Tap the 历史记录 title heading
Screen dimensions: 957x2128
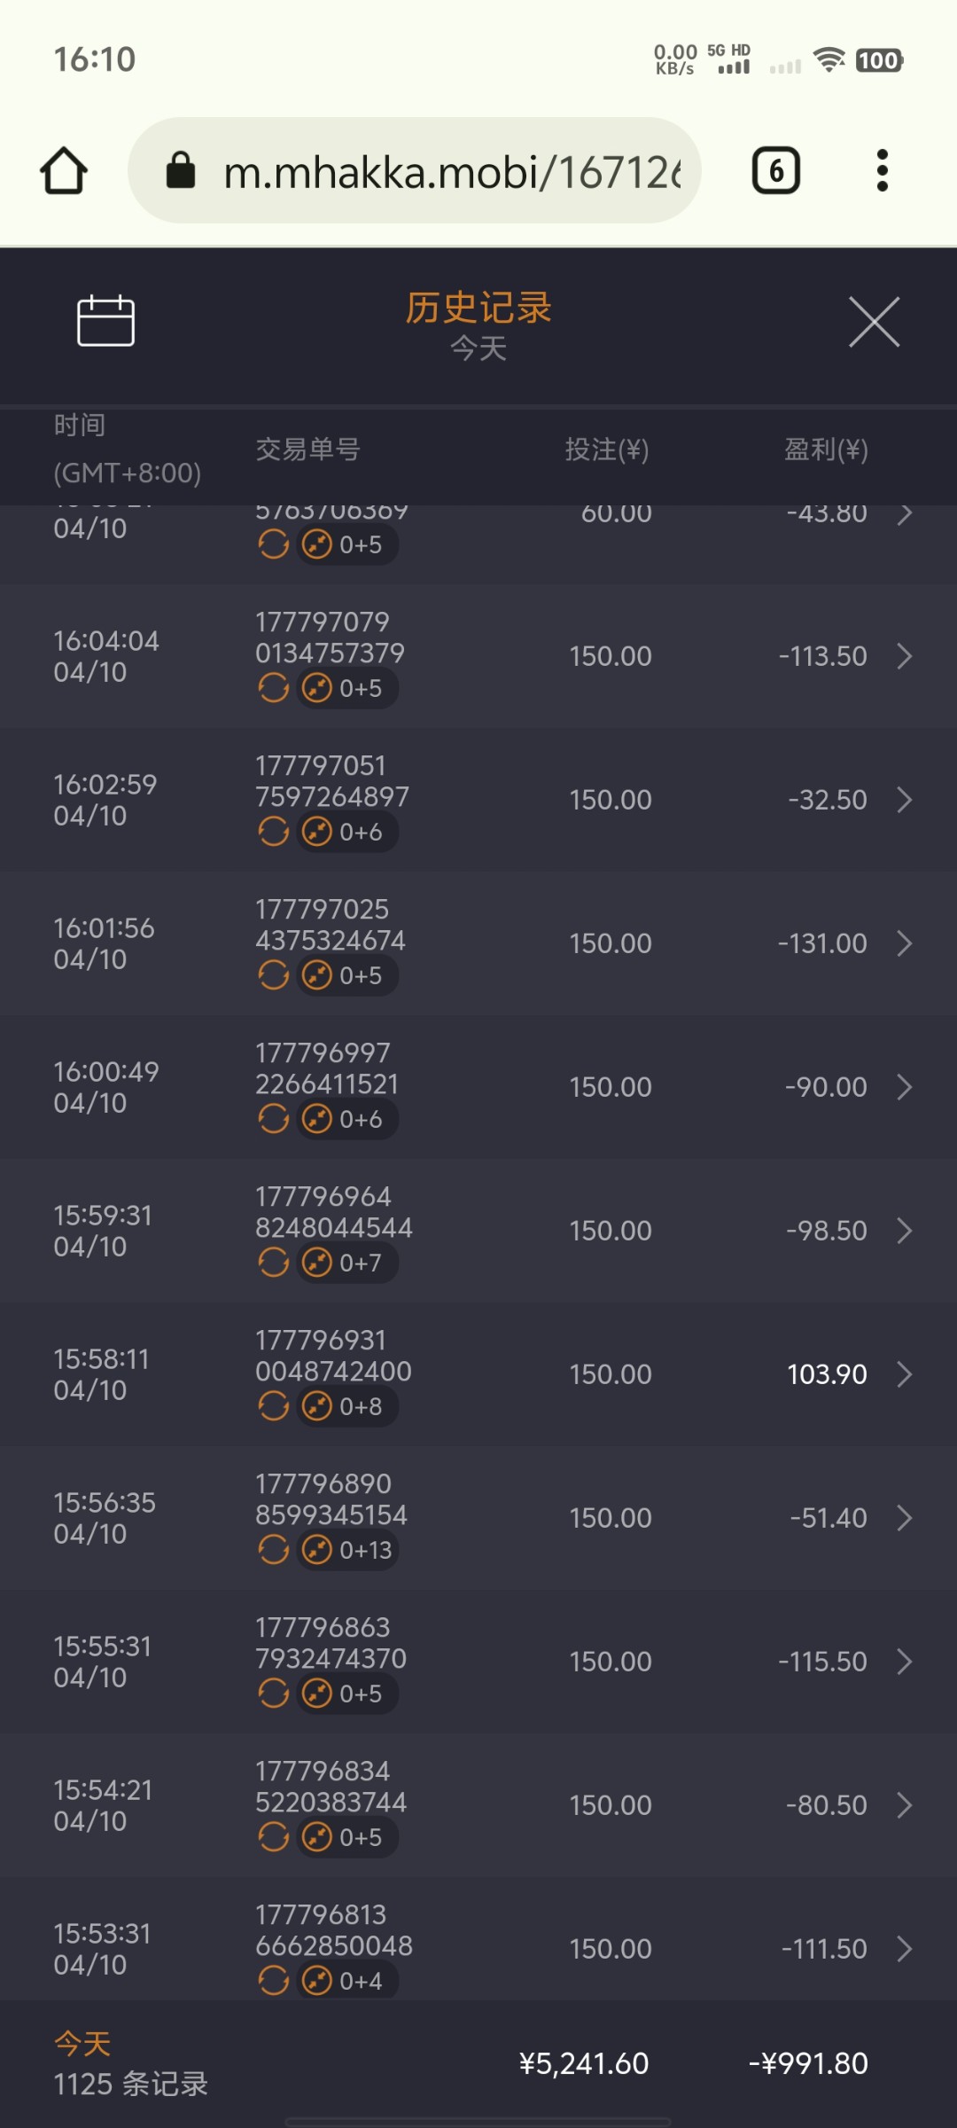(478, 308)
